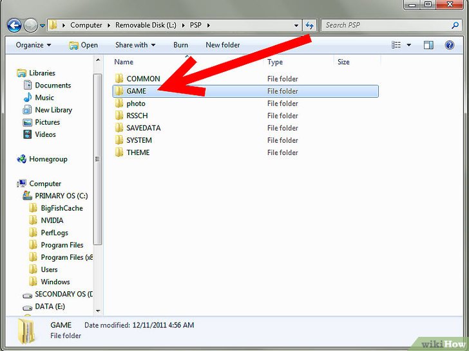Image resolution: width=469 pixels, height=351 pixels.
Task: Click the navigation pane scrollbar thumb
Action: (97, 159)
